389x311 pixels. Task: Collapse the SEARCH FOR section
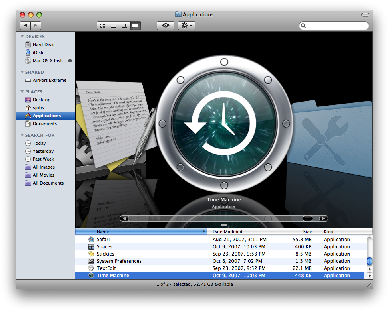tap(22, 135)
